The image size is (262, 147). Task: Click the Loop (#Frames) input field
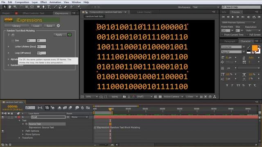point(41,53)
